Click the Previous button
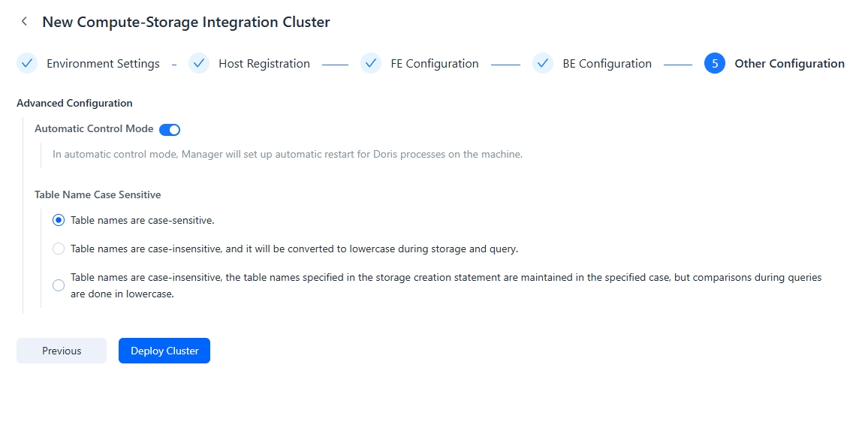The height and width of the screenshot is (443, 862). tap(61, 350)
